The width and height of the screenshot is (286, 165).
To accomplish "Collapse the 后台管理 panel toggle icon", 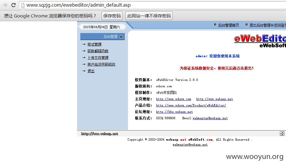I will point(121,37).
